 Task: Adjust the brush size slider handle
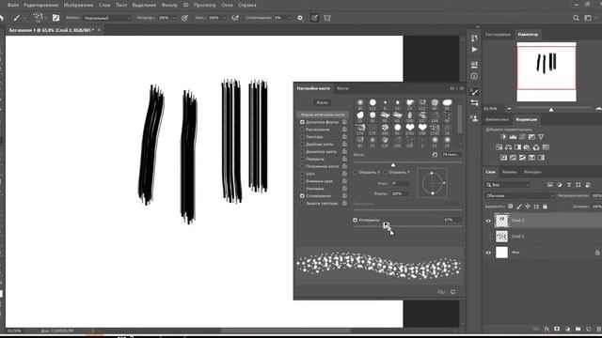393,165
